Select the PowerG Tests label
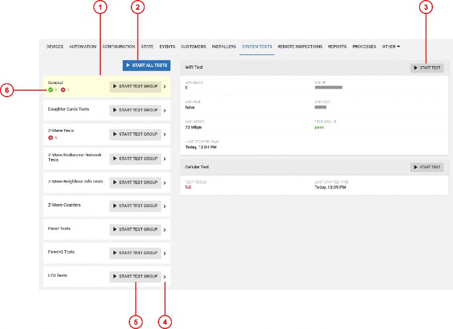The image size is (453, 329). [61, 252]
